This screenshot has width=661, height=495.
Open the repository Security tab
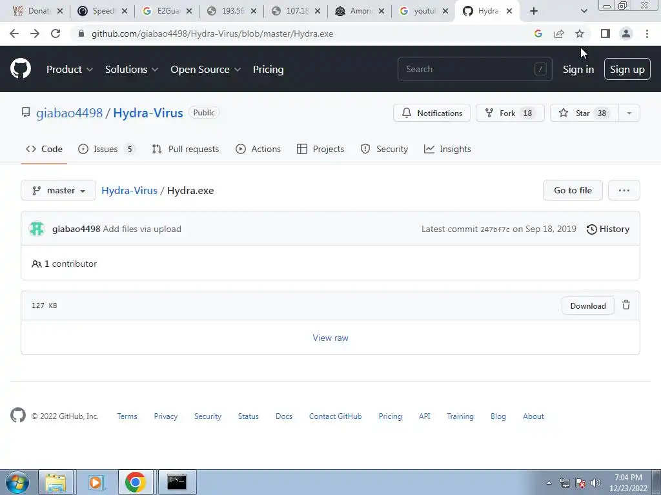point(384,149)
